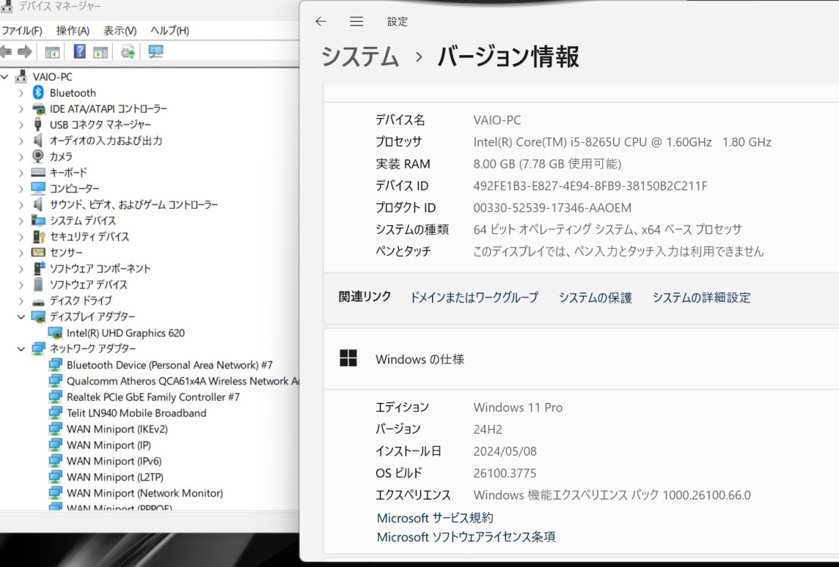
Task: Click the scan for hardware changes monitor icon
Action: 156,51
